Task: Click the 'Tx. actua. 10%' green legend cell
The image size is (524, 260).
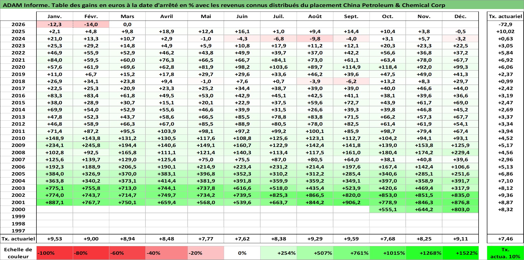Action: pos(505,253)
